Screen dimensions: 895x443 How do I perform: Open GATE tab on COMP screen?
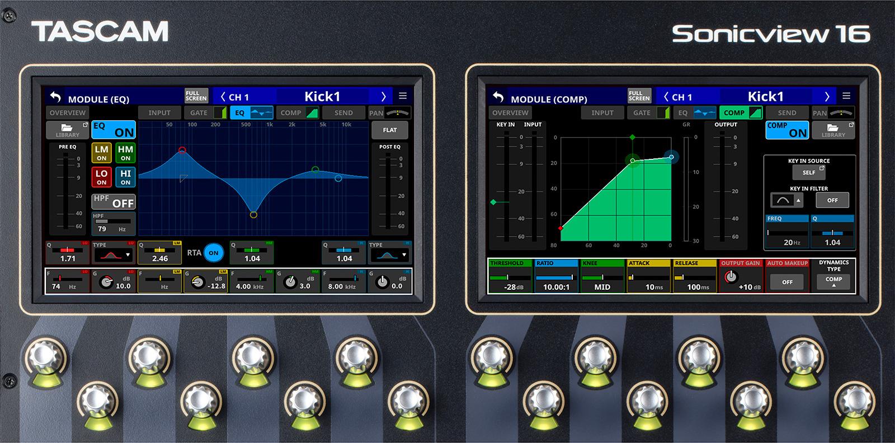tap(649, 112)
